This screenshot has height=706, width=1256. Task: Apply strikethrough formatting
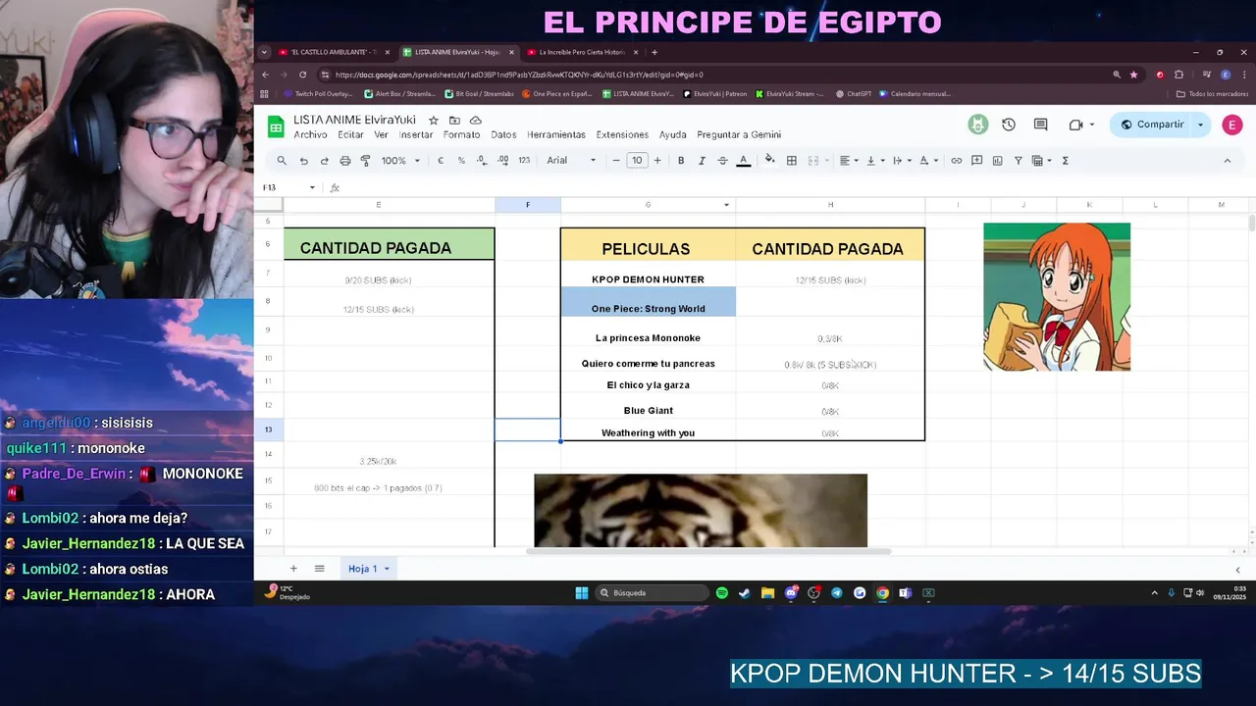tap(722, 161)
